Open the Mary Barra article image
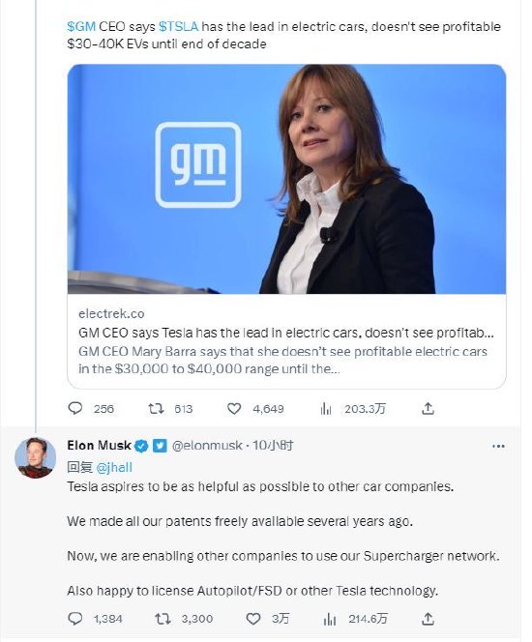Screen dimensions: 532x642 coord(286,179)
